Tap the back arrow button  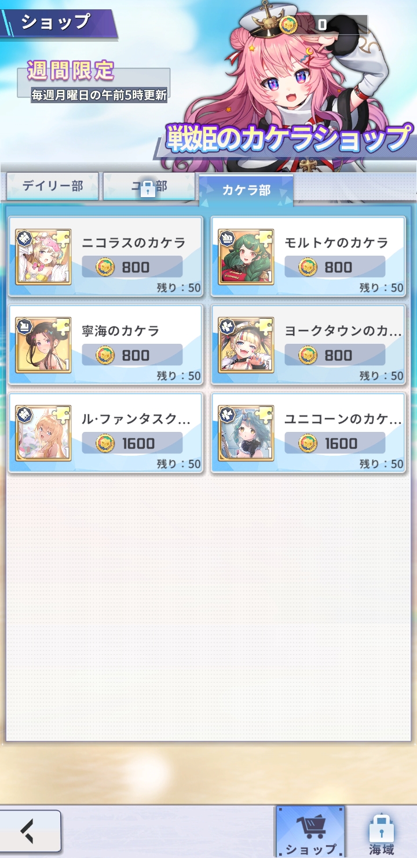(29, 832)
